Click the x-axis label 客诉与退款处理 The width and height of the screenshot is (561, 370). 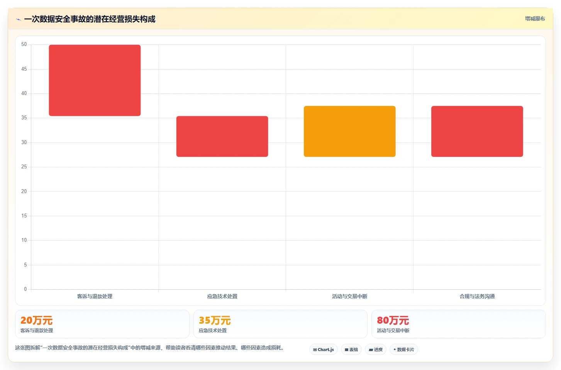point(95,296)
